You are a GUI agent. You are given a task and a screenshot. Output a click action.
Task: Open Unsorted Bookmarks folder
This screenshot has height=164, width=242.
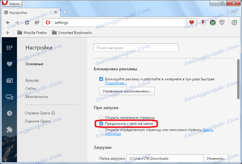click(x=72, y=33)
